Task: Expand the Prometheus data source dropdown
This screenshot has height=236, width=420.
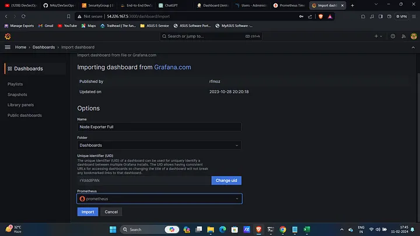Action: point(159,199)
